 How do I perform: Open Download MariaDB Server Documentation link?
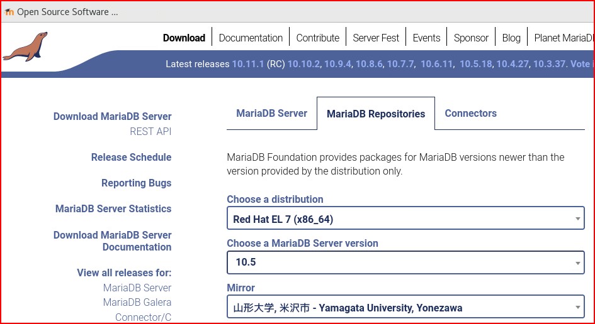pyautogui.click(x=112, y=240)
